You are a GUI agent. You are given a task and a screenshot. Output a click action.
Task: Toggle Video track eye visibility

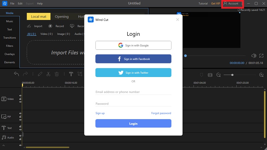tap(20, 102)
